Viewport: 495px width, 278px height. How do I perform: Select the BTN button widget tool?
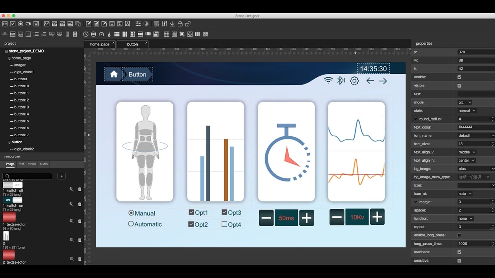[x=5, y=24]
